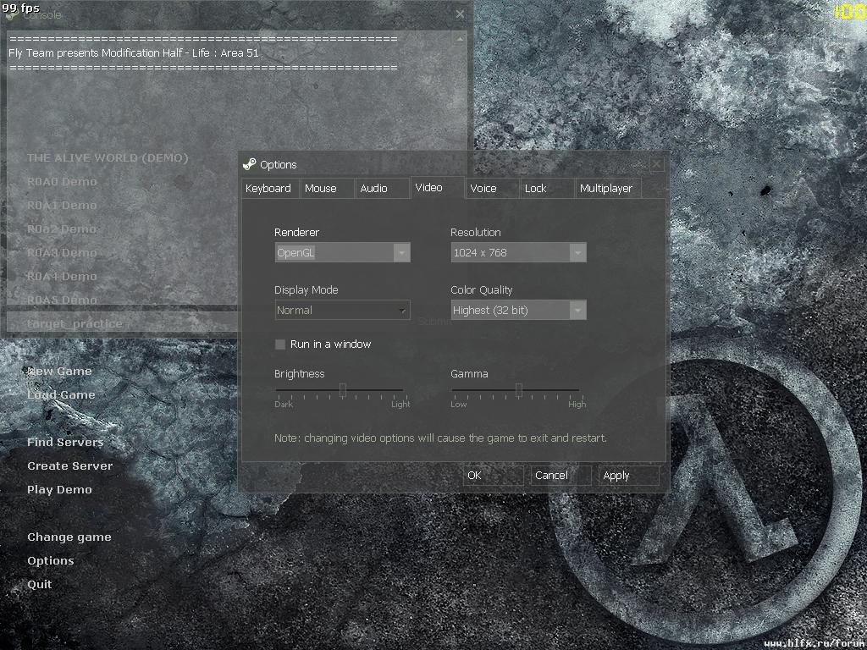Close the Console window
This screenshot has height=650, width=867.
460,14
